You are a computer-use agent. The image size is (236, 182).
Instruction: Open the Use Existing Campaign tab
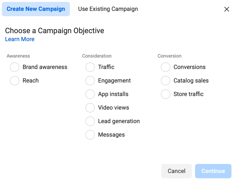coord(108,9)
